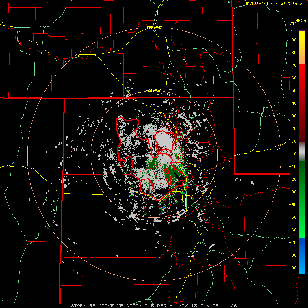Click the '100 NMI' range ring label

154,27
